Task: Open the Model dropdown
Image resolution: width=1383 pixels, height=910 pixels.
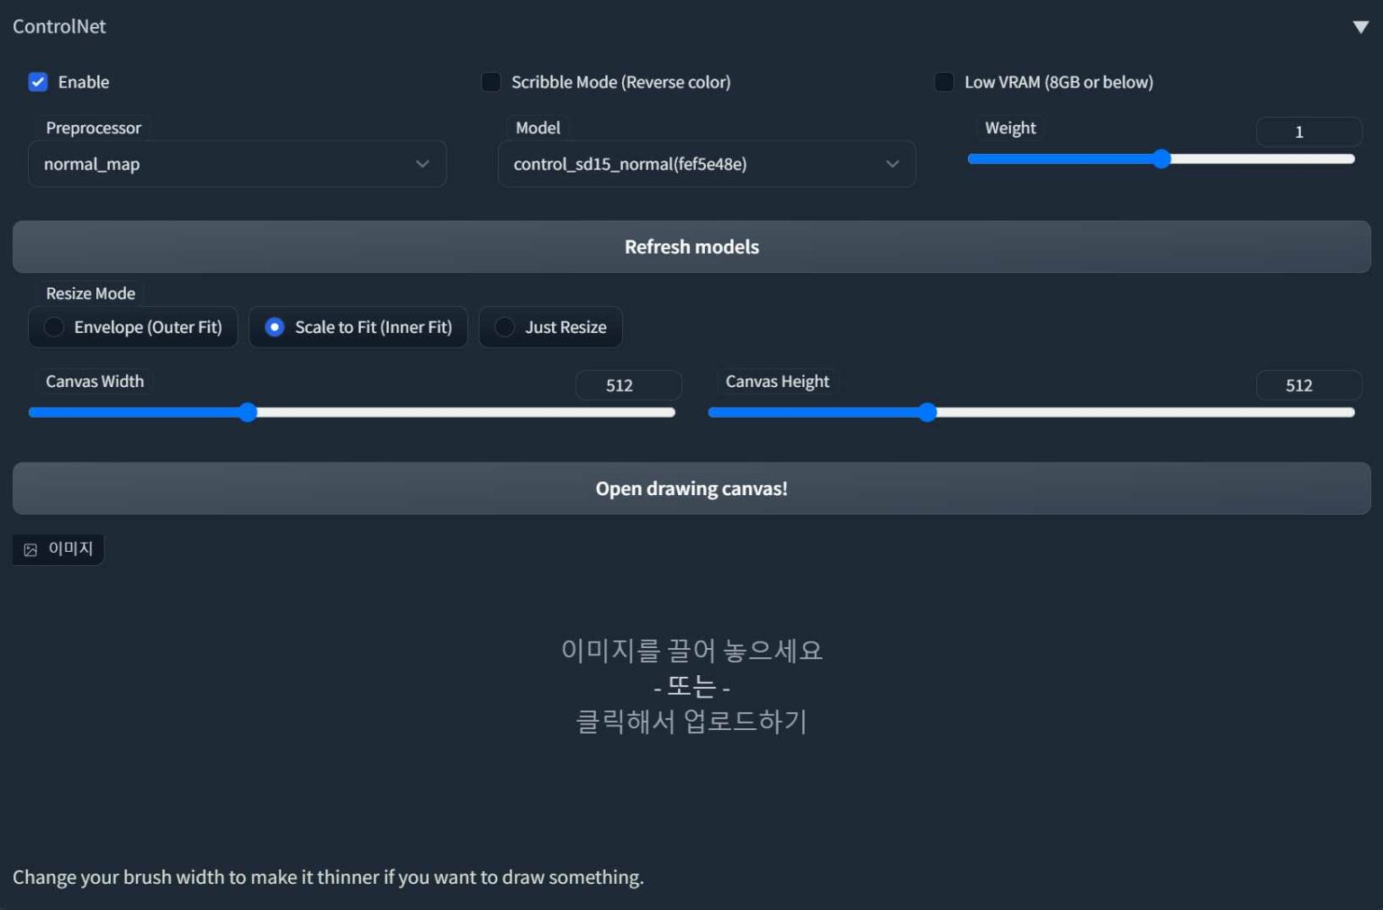Action: pos(707,164)
